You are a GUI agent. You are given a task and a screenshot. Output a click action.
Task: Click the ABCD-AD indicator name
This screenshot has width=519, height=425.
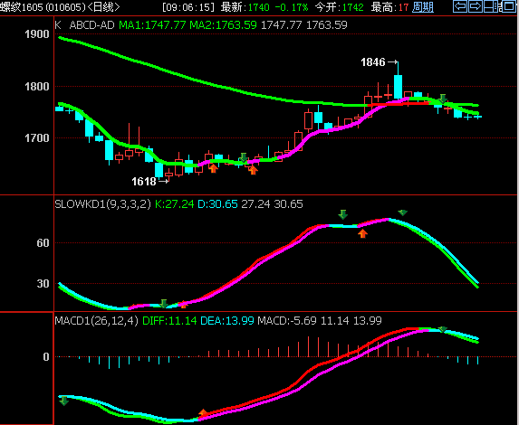91,25
